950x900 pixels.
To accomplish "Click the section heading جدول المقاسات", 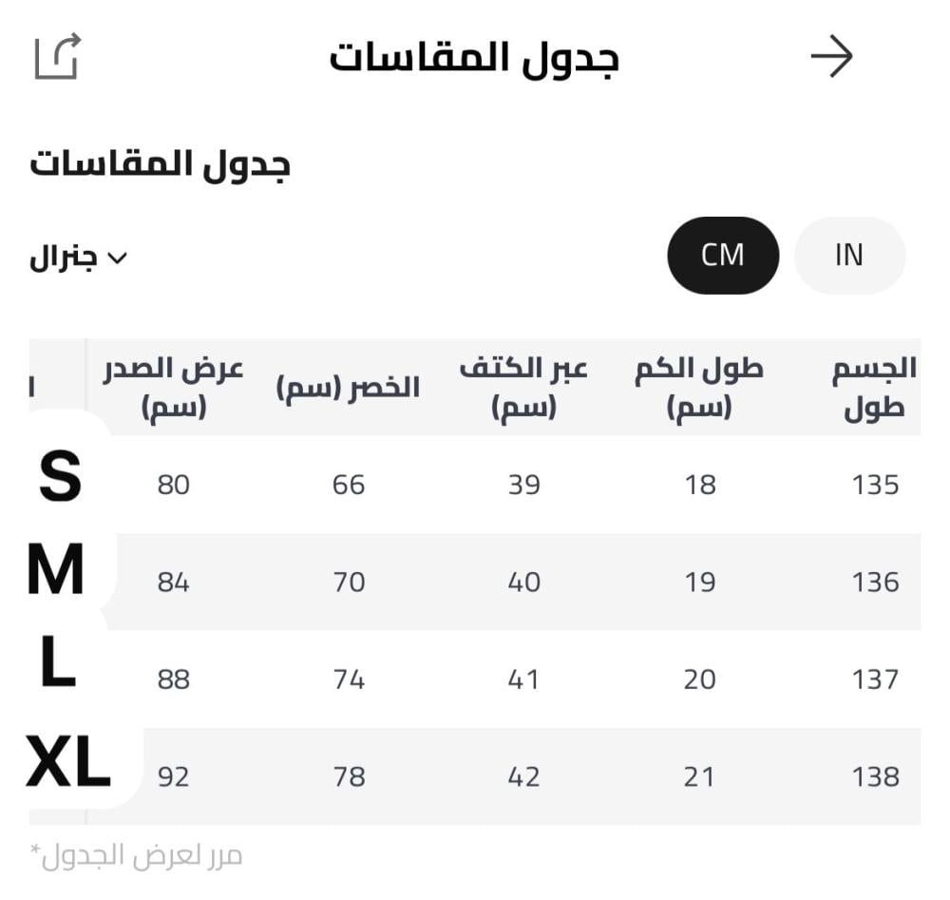I will [x=160, y=164].
